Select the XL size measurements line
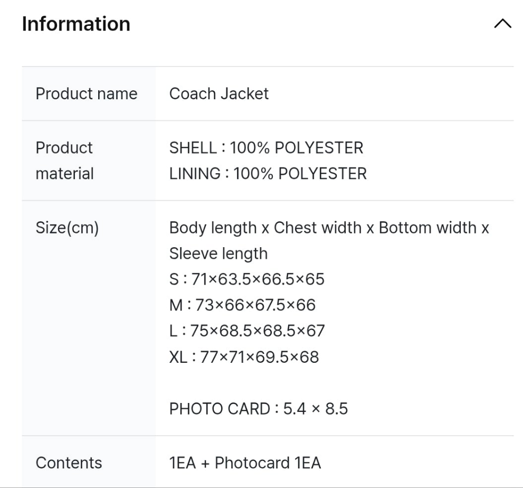This screenshot has width=523, height=488. click(244, 357)
